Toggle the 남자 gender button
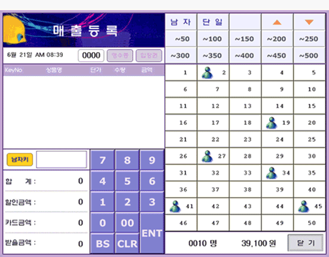 (181, 22)
